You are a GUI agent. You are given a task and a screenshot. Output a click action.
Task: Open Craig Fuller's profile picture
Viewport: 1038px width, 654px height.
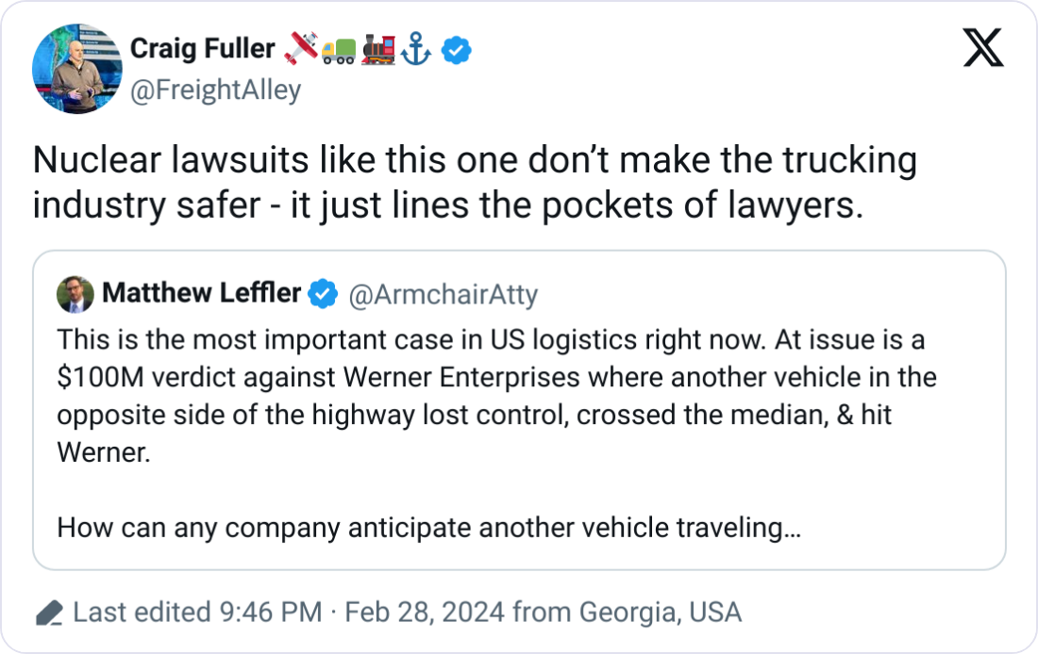coord(71,69)
